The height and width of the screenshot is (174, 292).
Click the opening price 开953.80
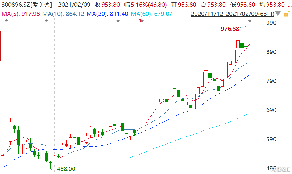184,5
